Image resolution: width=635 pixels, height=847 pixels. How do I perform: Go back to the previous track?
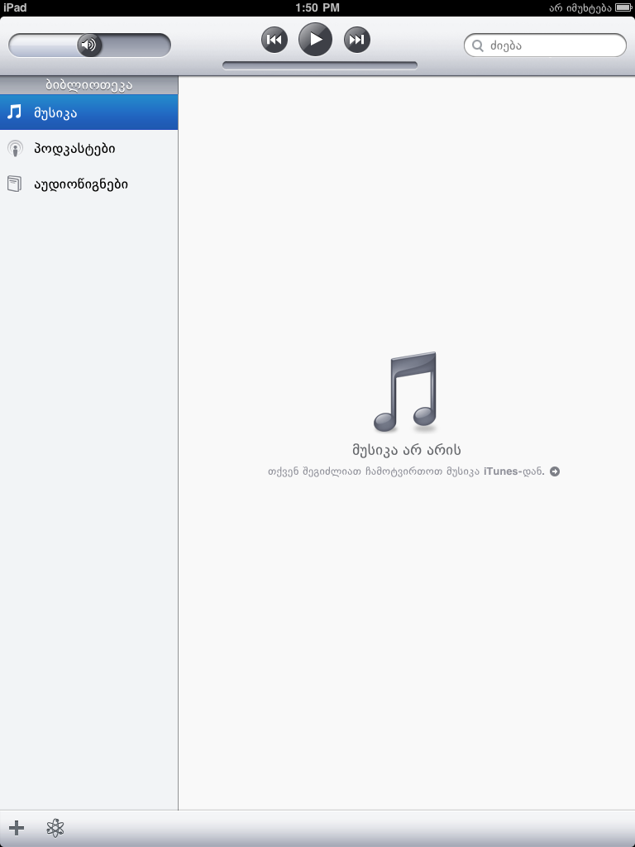275,40
